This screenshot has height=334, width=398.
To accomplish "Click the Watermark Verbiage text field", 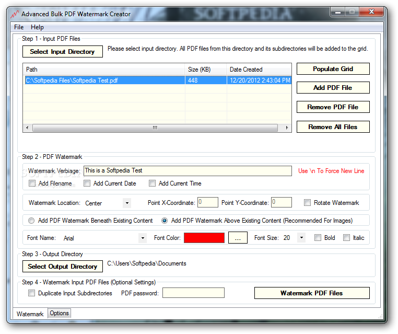I will (188, 171).
